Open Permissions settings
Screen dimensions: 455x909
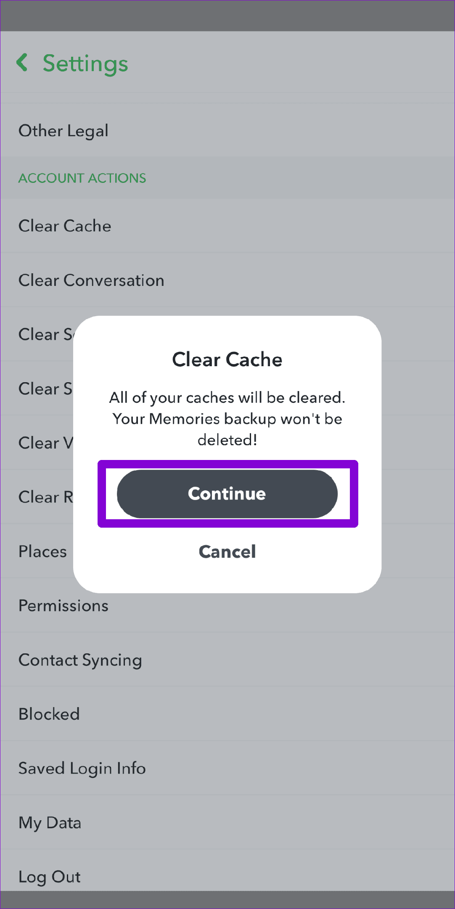point(63,605)
